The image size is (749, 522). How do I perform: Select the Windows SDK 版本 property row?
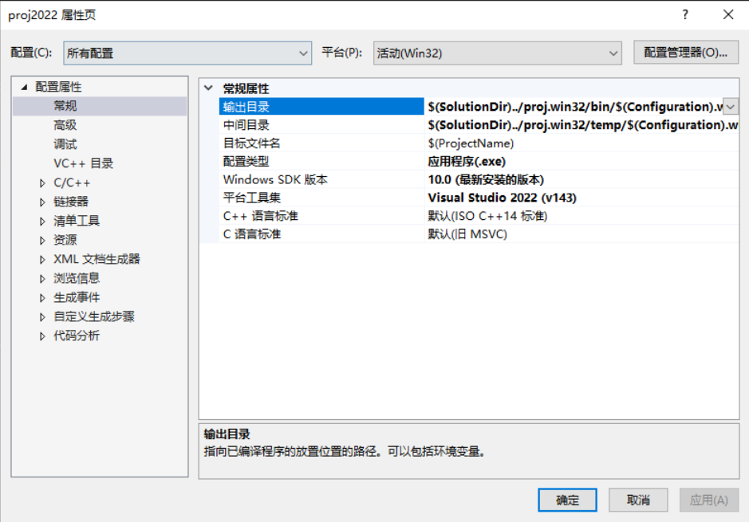click(x=321, y=179)
